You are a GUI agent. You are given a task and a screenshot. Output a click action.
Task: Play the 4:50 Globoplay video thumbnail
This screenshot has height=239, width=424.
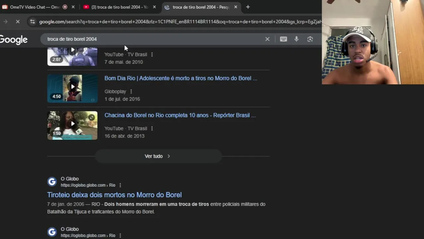[x=72, y=88]
